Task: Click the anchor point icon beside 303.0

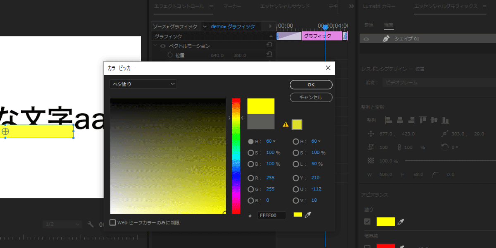Action: [445, 134]
